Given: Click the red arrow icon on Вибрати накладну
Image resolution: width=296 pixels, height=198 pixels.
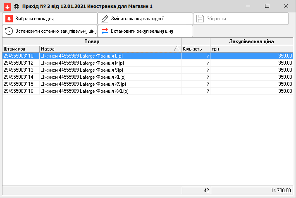Looking at the screenshot, I should (9, 19).
